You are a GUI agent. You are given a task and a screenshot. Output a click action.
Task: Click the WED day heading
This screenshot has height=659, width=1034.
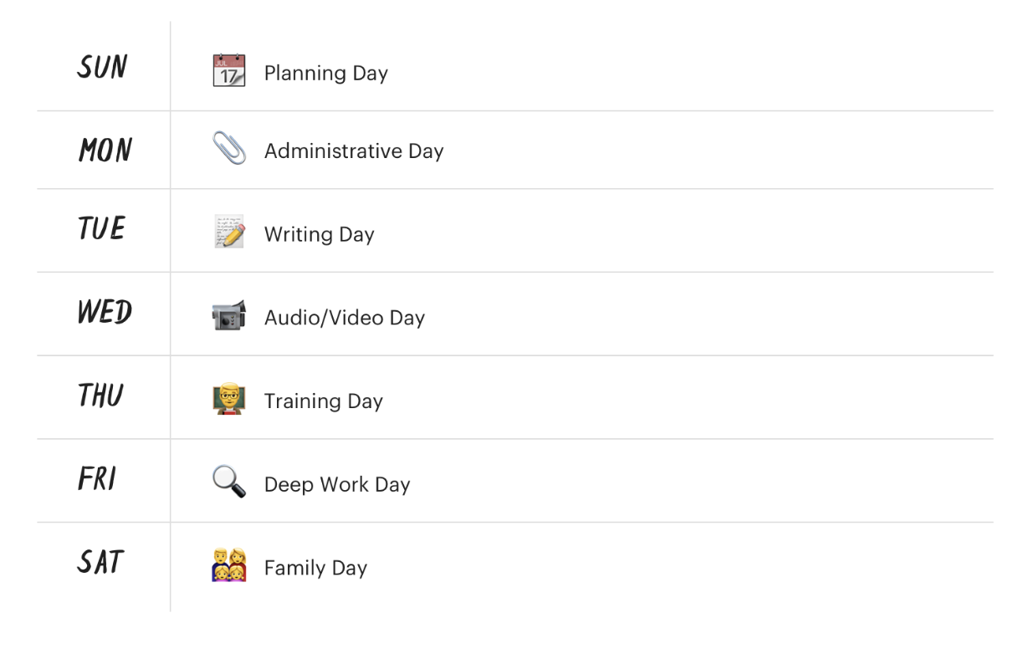pos(105,312)
